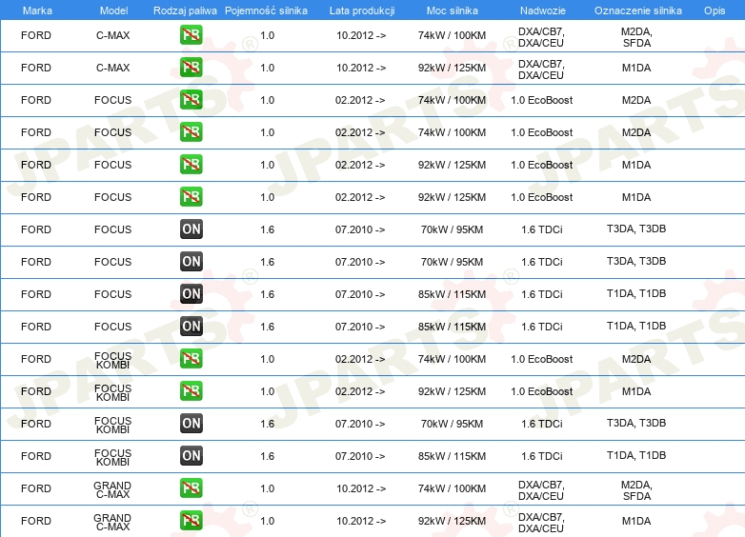
Task: Click the petrol icon in the C-MAX 92kW row
Action: 191,68
